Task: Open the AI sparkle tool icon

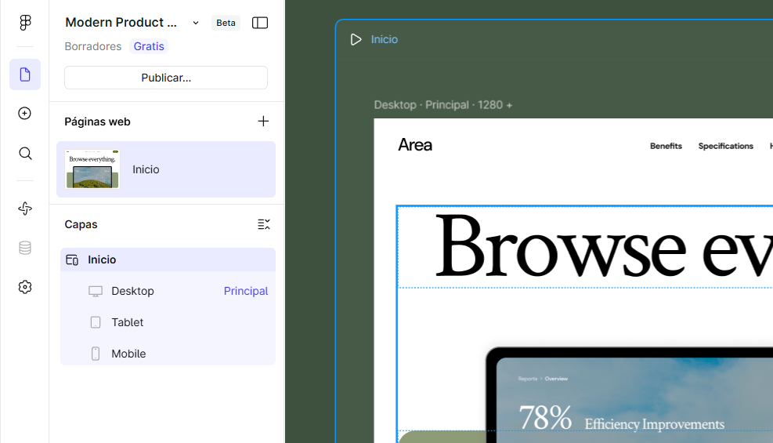Action: tap(25, 209)
